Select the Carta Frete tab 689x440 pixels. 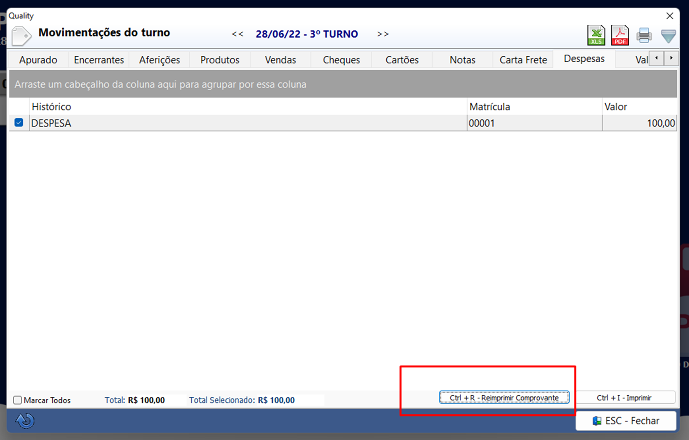pos(523,60)
